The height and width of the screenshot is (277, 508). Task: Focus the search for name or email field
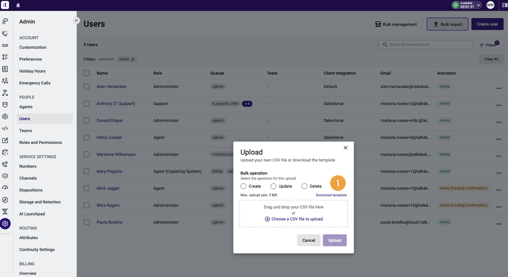tap(425, 45)
